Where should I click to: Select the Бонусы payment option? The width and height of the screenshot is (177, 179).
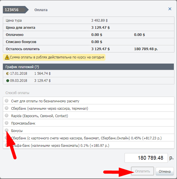[x=7, y=130]
